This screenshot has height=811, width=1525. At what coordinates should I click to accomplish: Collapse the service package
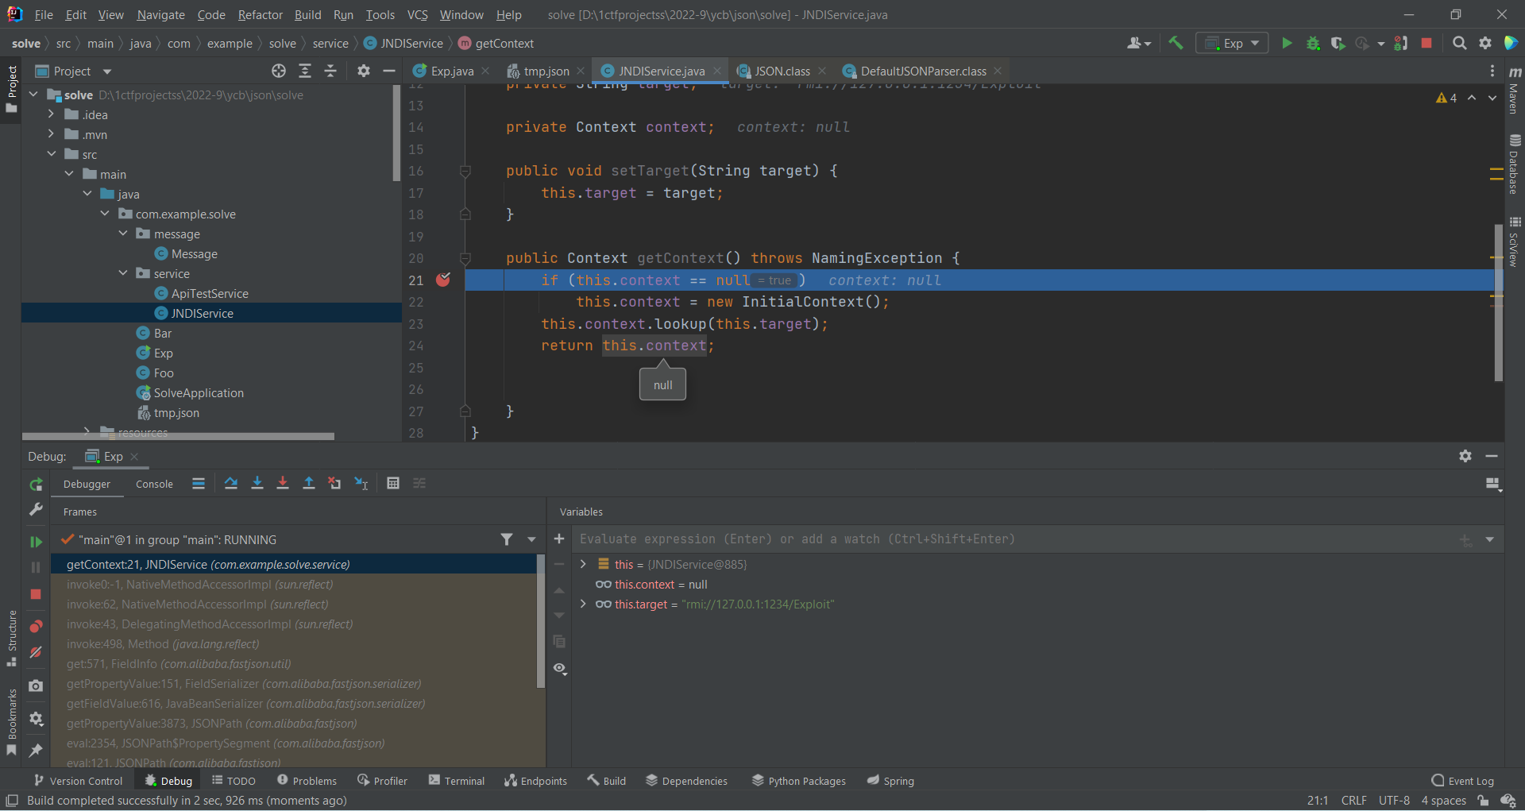pyautogui.click(x=123, y=273)
